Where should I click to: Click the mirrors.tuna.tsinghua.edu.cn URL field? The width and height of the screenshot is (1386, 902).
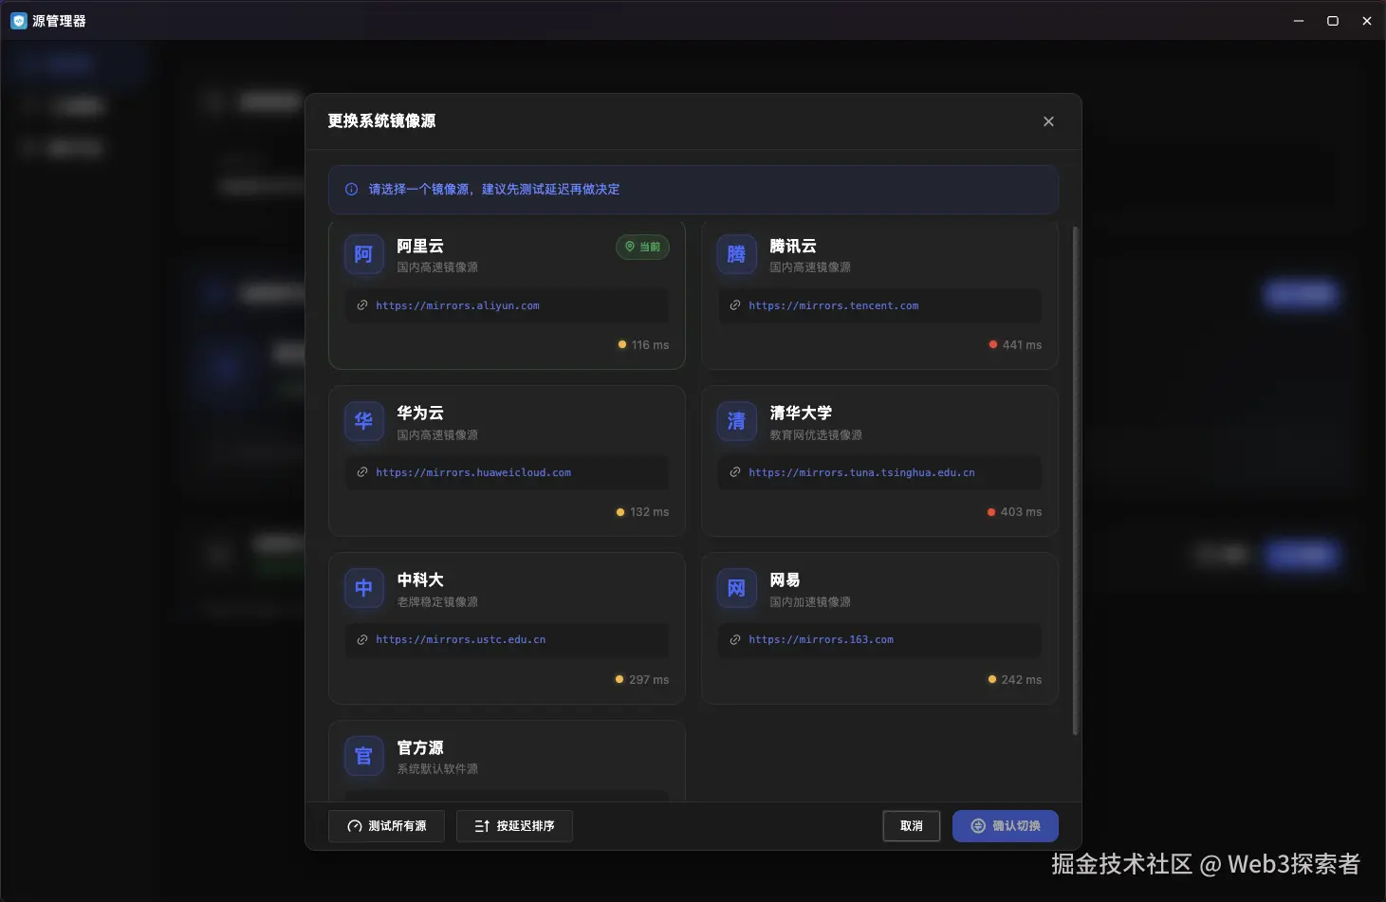(x=878, y=472)
